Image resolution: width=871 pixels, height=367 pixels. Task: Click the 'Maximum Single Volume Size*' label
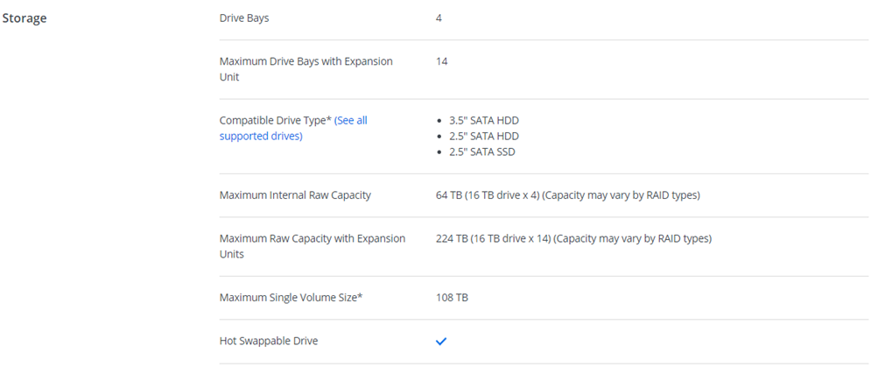291,298
